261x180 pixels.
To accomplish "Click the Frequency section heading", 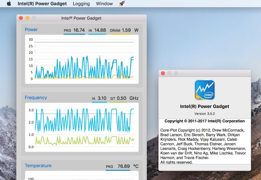I will point(36,97).
